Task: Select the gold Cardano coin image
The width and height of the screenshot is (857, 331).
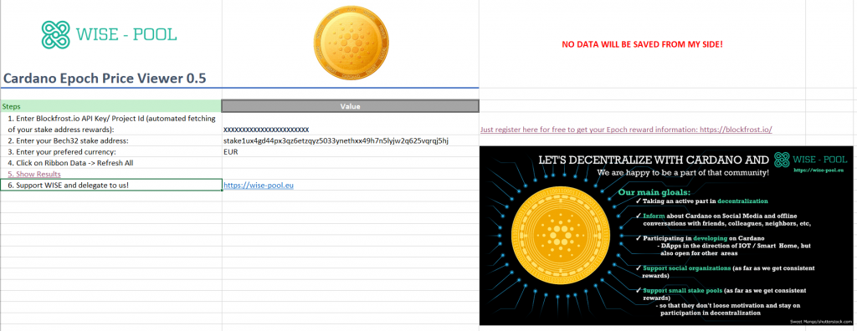Action: point(352,44)
